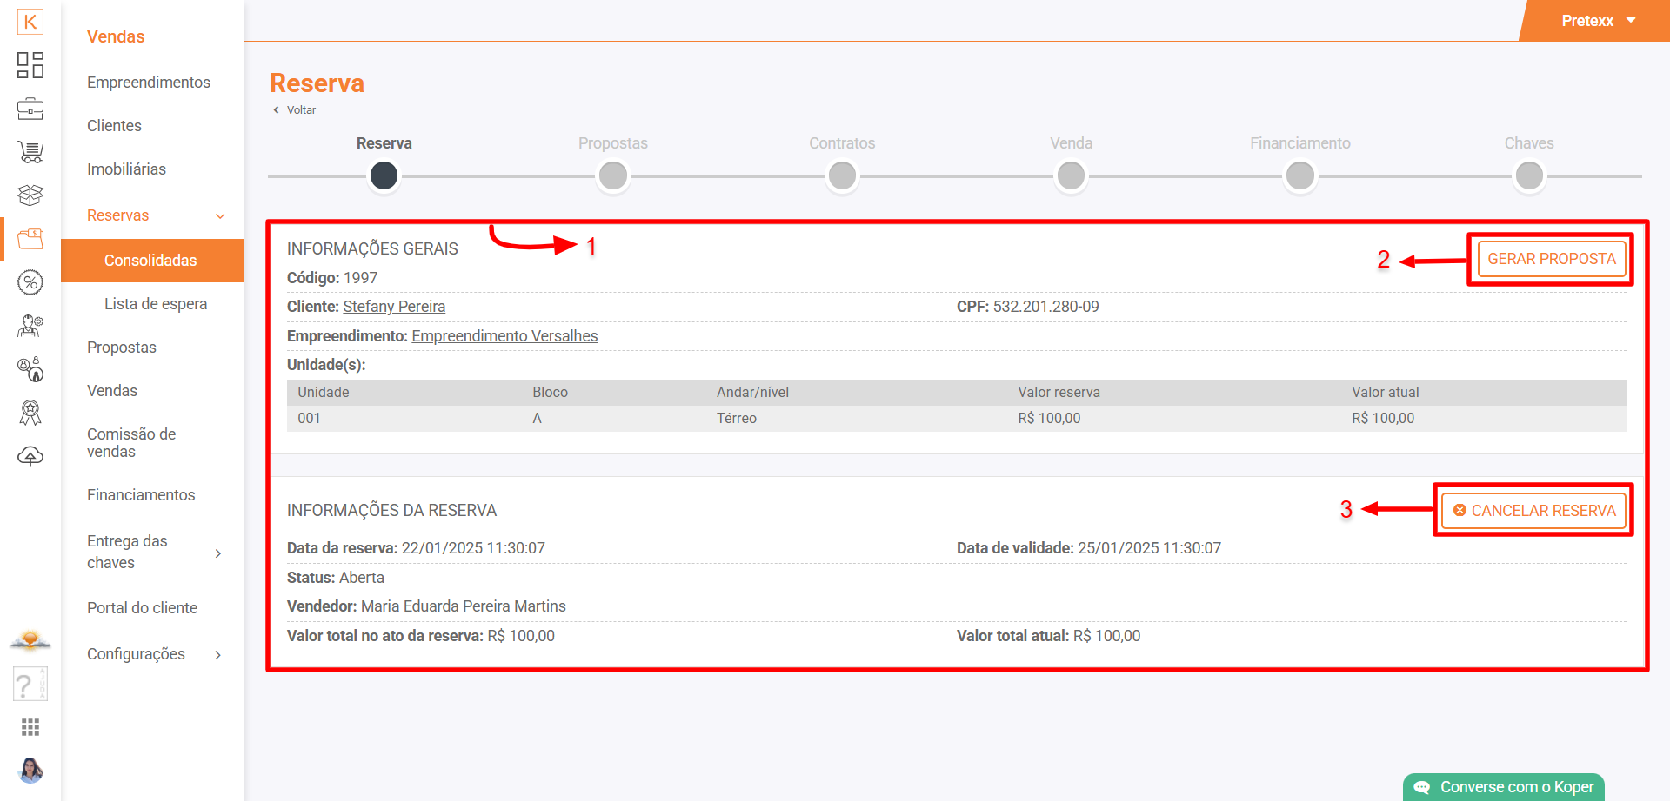Image resolution: width=1670 pixels, height=801 pixels.
Task: Click the CANCELAR RESERVA button
Action: point(1533,511)
